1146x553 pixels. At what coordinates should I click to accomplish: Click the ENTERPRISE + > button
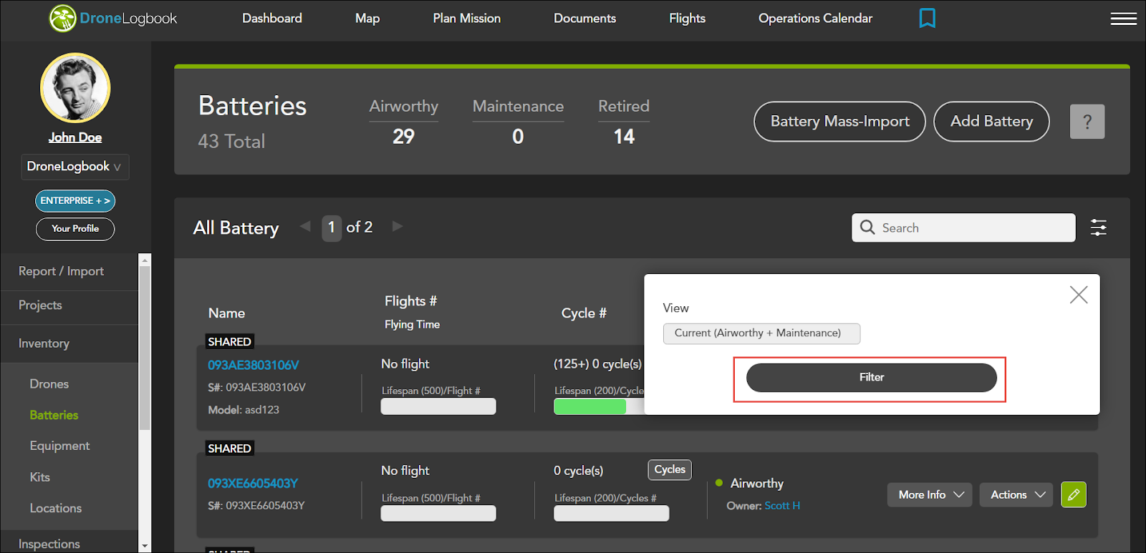(75, 201)
